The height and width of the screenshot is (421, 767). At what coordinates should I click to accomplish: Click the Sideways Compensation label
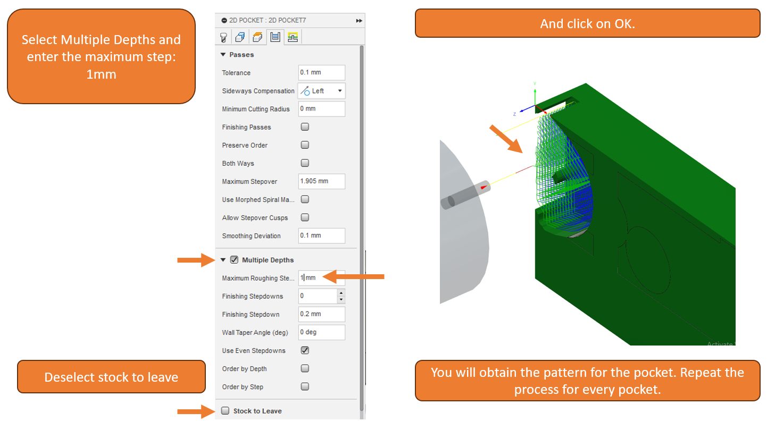pyautogui.click(x=258, y=91)
